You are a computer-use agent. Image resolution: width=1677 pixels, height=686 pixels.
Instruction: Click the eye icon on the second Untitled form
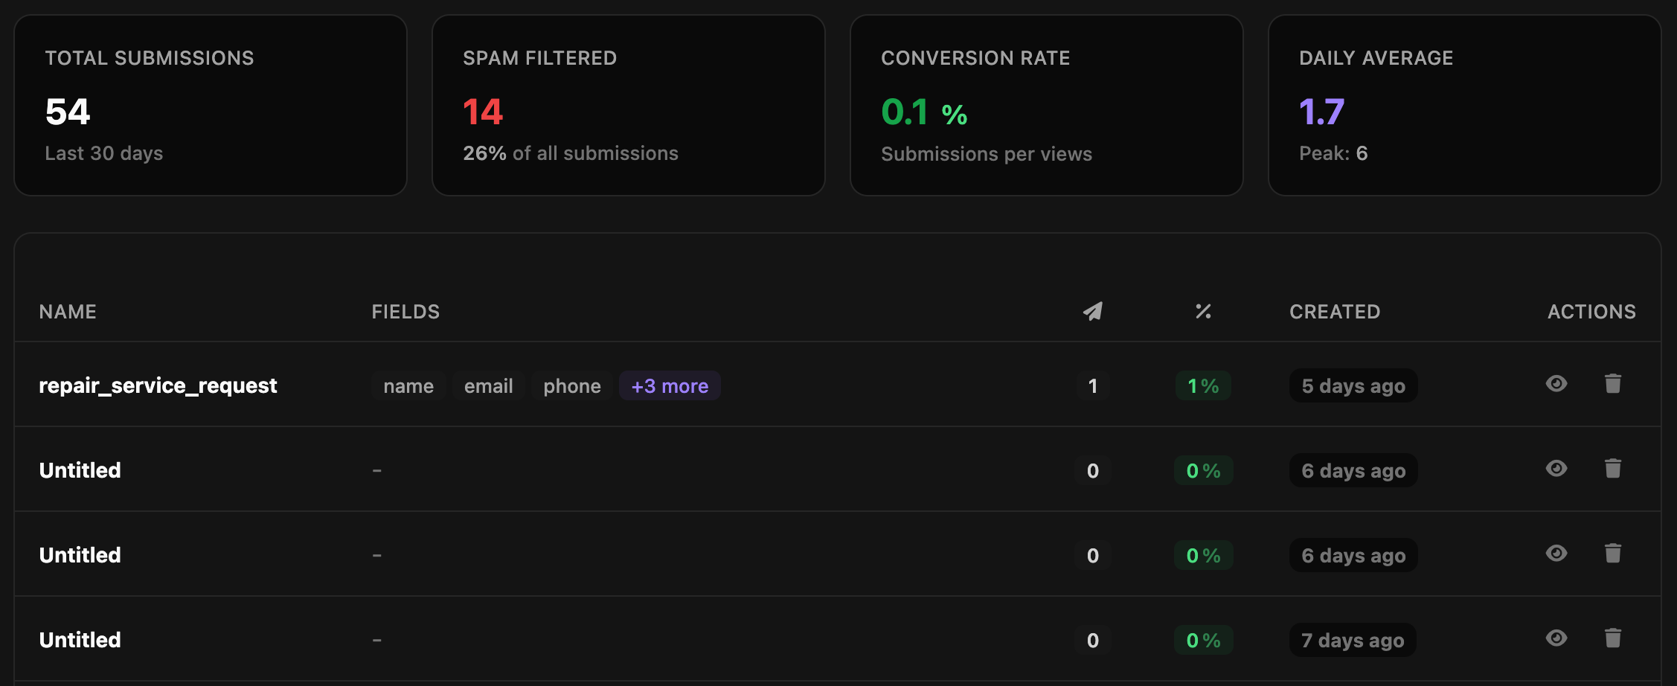point(1556,554)
